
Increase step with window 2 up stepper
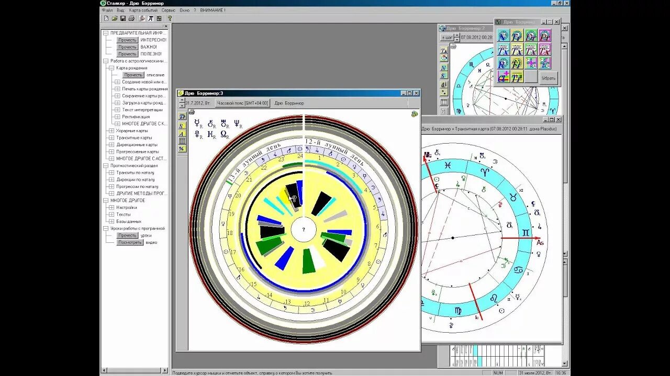click(456, 36)
